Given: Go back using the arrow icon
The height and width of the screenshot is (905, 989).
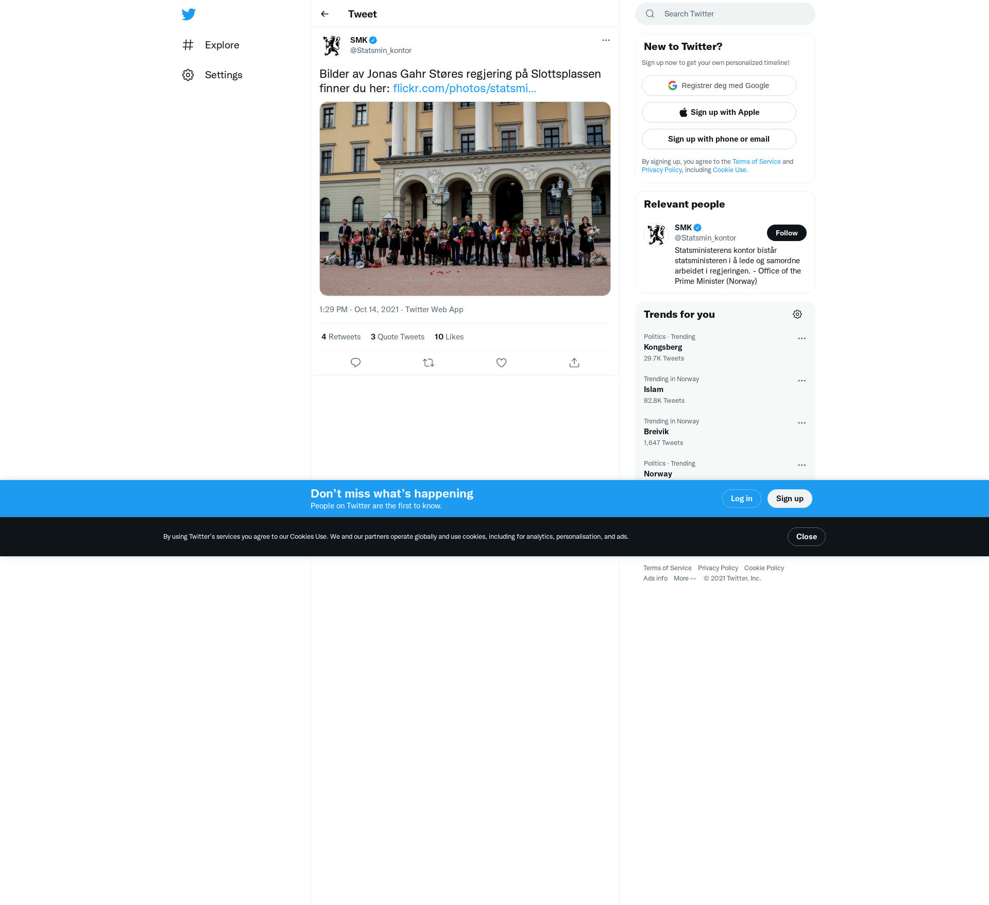Looking at the screenshot, I should point(325,14).
